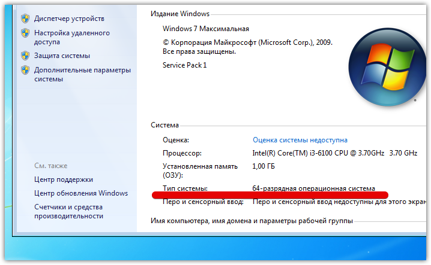Screen dimensions: 431x265
Task: Open Защита системы link
Action: coord(62,56)
